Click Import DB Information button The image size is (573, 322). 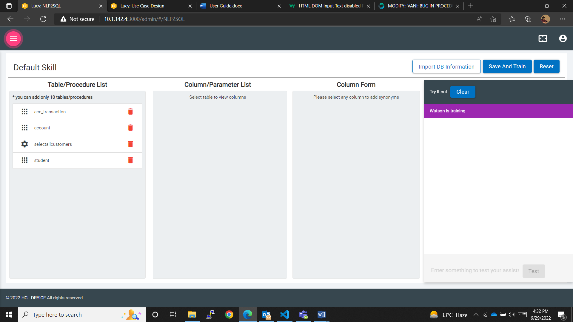(446, 66)
